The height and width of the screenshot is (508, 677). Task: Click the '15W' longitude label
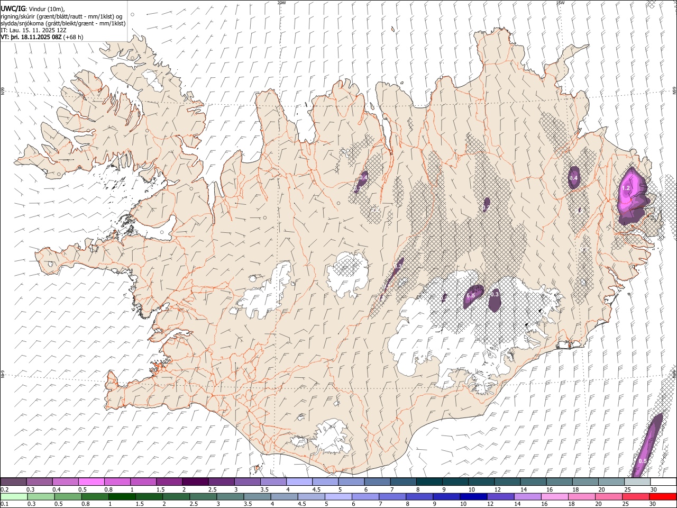(x=560, y=3)
